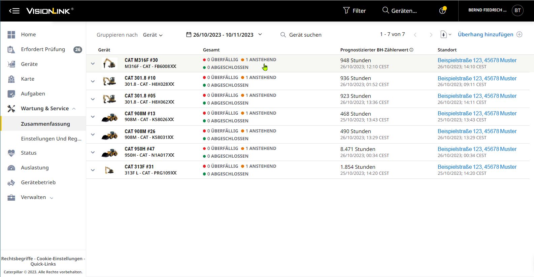Click the Wartung & Service wrench icon
This screenshot has width=534, height=277.
(x=11, y=109)
